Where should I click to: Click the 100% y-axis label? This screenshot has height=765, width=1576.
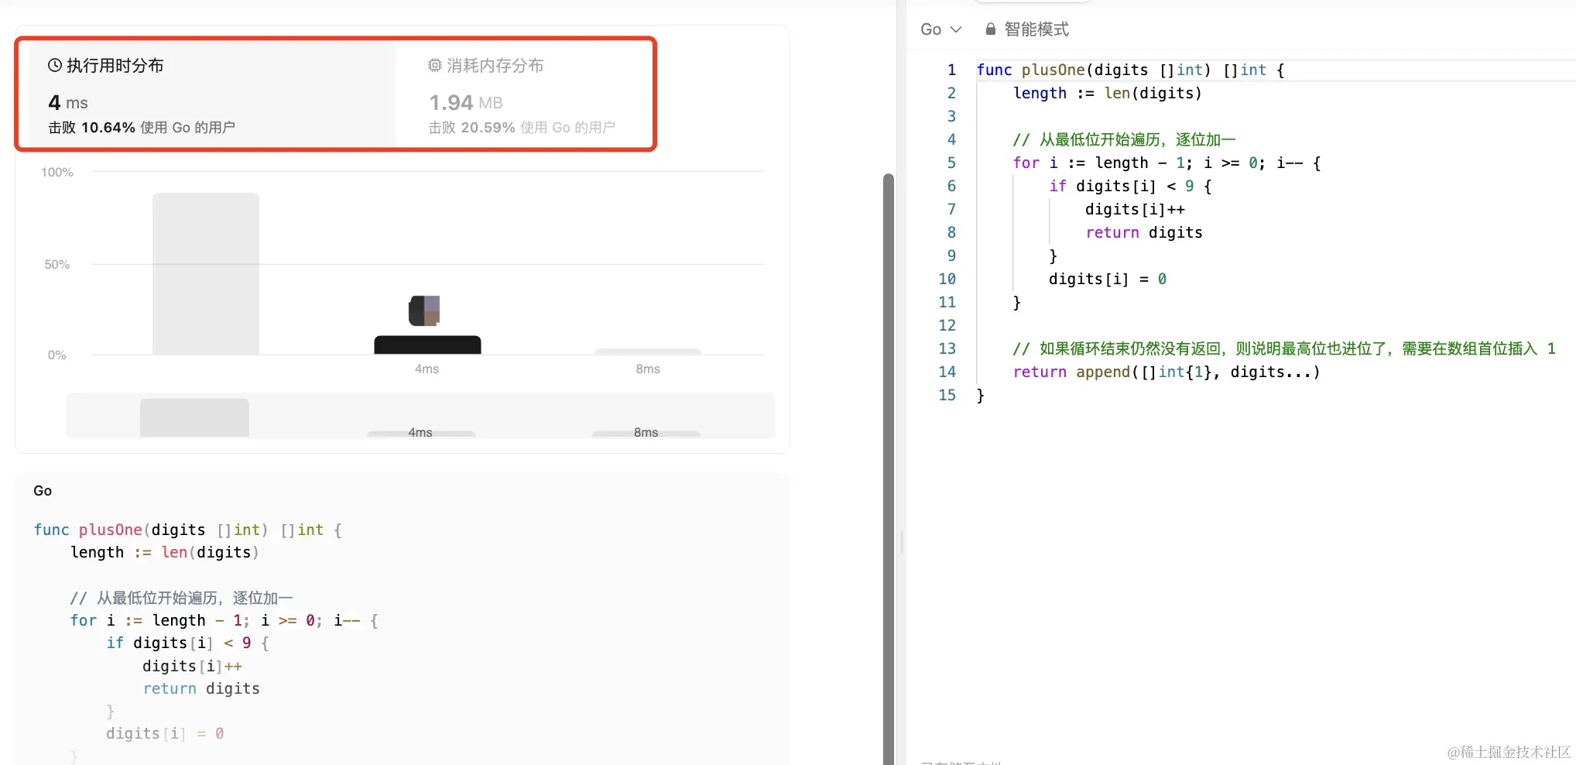(57, 173)
